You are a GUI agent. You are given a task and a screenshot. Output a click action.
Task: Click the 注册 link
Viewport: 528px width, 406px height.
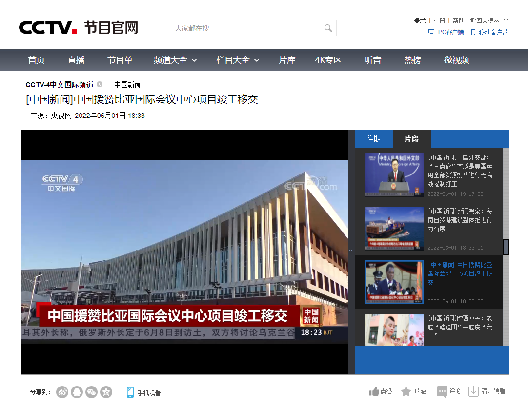[439, 20]
